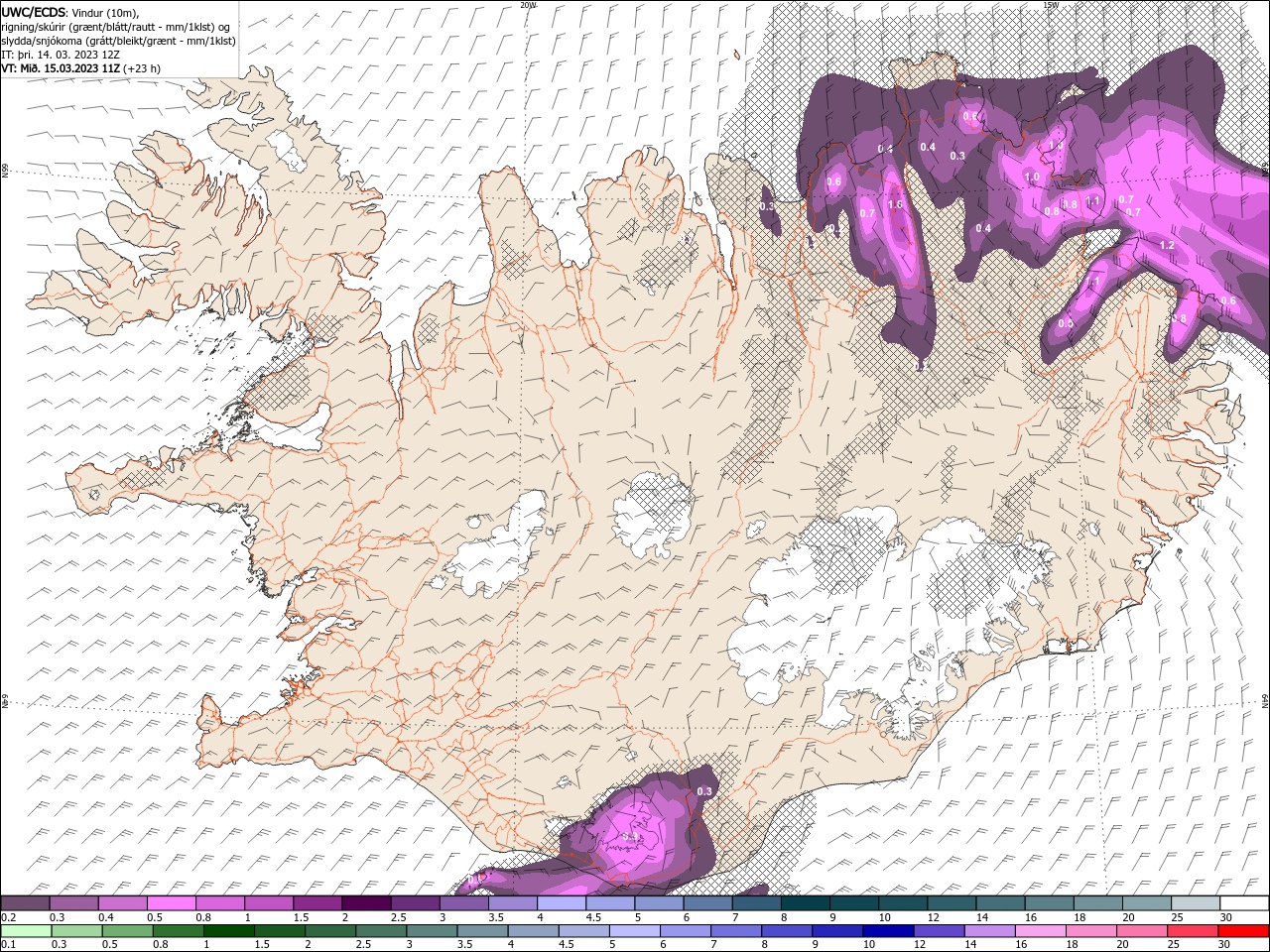
Task: Click the 'UWC/ECDS: Vindur (10m)' title line
Action: pyautogui.click(x=70, y=12)
